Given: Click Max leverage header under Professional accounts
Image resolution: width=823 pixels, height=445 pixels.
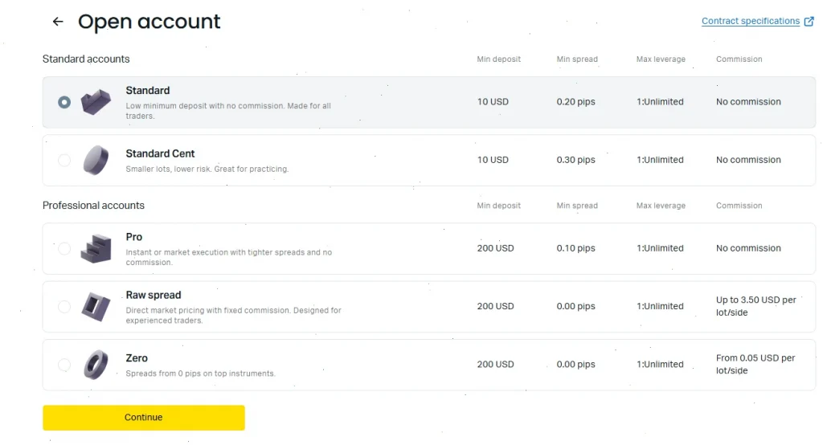Looking at the screenshot, I should [x=661, y=206].
